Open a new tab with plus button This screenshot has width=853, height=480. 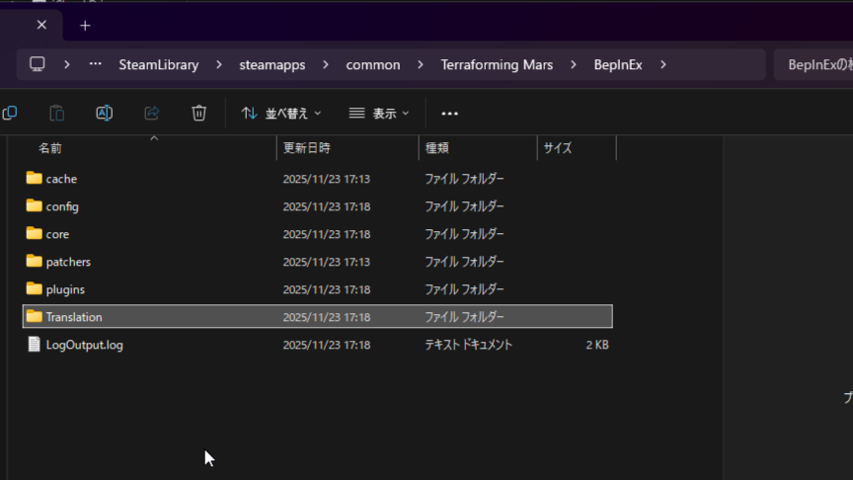pyautogui.click(x=85, y=26)
